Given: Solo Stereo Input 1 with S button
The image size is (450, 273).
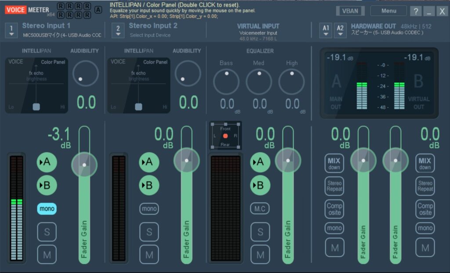Looking at the screenshot, I should tap(47, 232).
